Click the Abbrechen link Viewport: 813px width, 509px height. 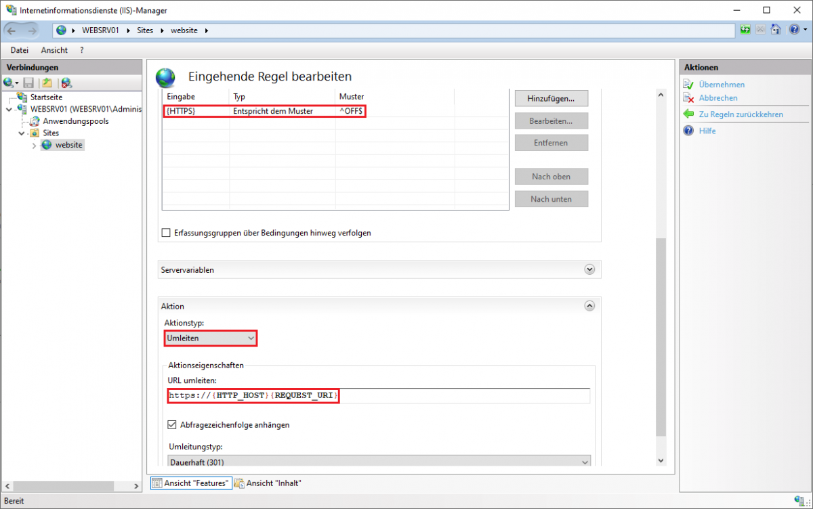(x=718, y=98)
